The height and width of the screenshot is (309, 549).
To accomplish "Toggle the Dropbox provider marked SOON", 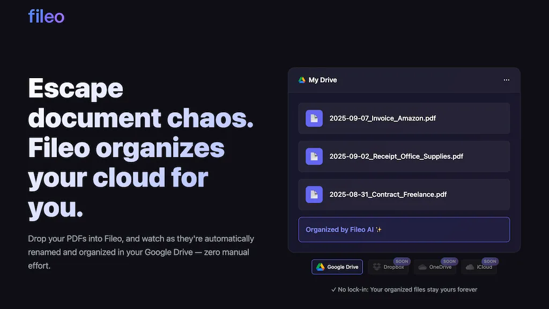I will pos(388,267).
